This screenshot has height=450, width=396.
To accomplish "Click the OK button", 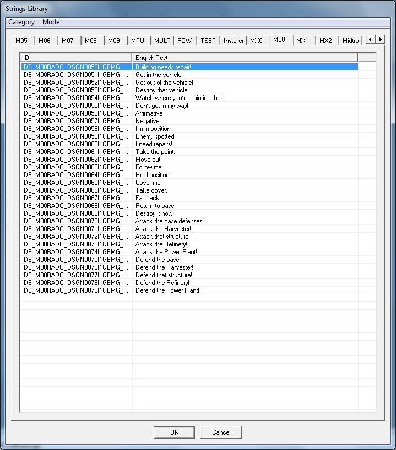I will tap(174, 432).
